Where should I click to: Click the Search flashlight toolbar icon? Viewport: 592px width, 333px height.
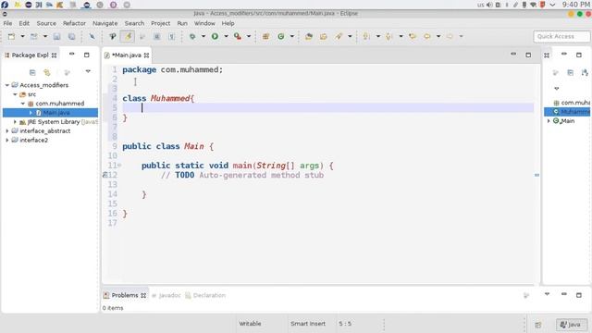339,36
